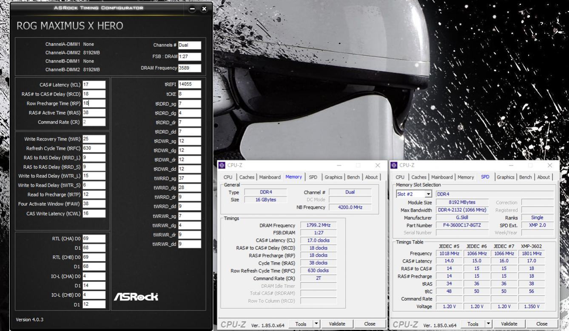Click Part Number F4-3600C17-8GTZ
This screenshot has width=569, height=331.
click(x=462, y=225)
